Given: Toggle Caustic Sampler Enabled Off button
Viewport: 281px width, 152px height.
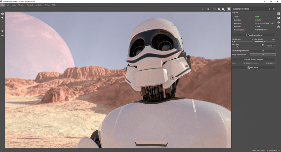Looking at the screenshot, I should coord(262,51).
